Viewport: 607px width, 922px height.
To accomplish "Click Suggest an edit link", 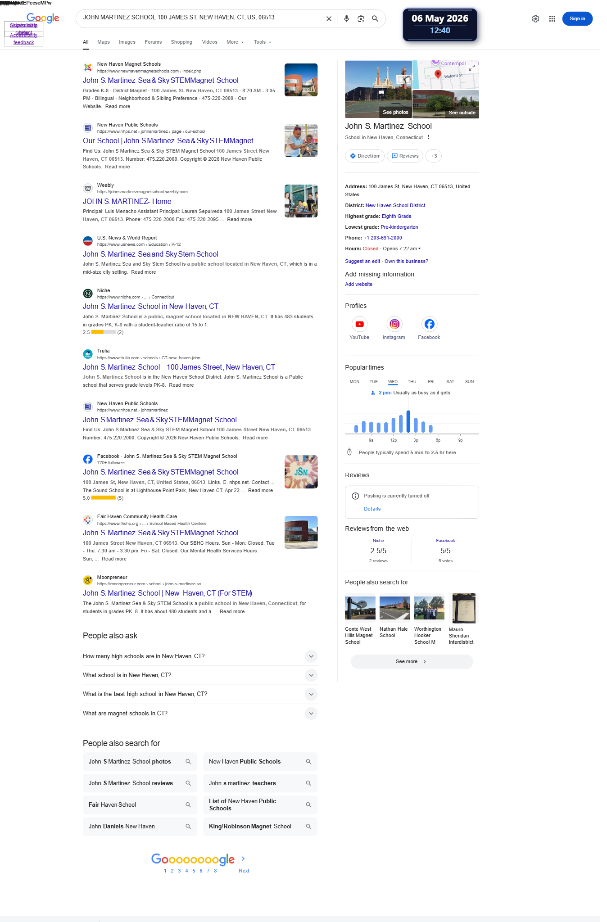I will pos(362,262).
